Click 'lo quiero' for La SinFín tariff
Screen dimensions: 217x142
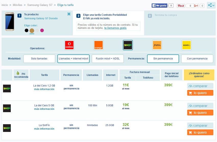200,132
